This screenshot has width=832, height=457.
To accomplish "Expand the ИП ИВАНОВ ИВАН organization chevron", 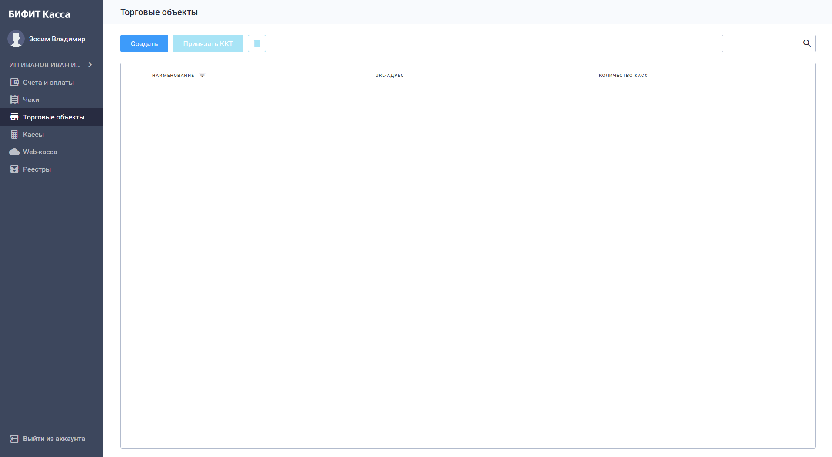I will pos(90,65).
